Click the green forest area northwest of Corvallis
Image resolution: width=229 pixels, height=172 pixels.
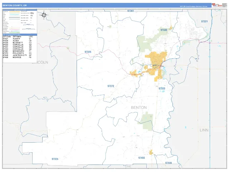[146, 43]
